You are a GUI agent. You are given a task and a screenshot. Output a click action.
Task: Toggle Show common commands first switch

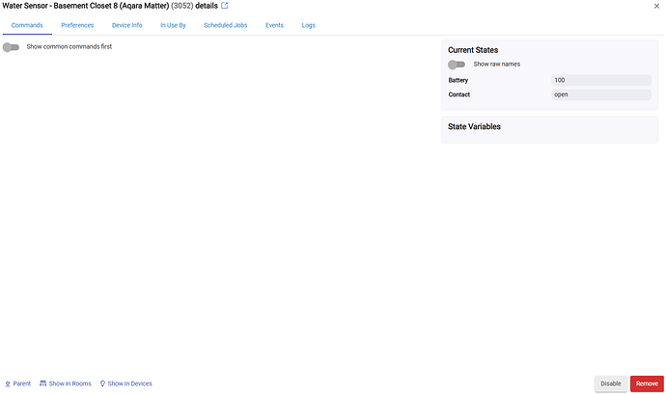(x=11, y=47)
